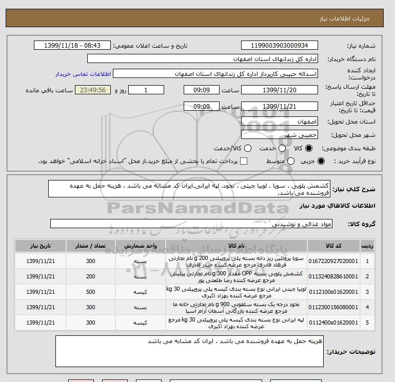Click product code 0112400s01620001
The image size is (395, 382).
coord(333,323)
